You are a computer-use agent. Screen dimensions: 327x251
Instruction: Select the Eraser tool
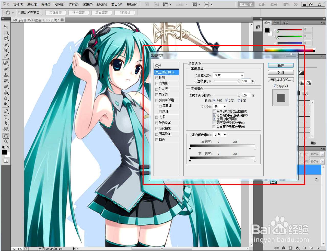pos(6,86)
